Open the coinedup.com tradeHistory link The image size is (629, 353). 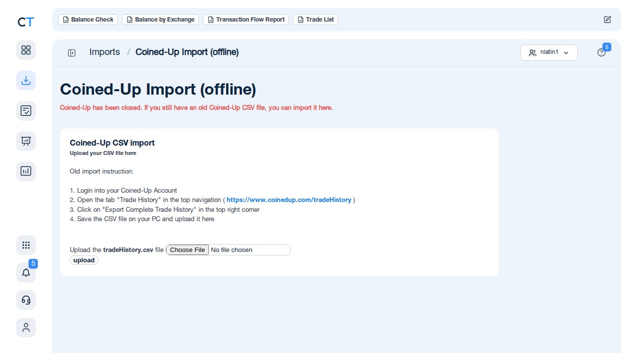289,200
